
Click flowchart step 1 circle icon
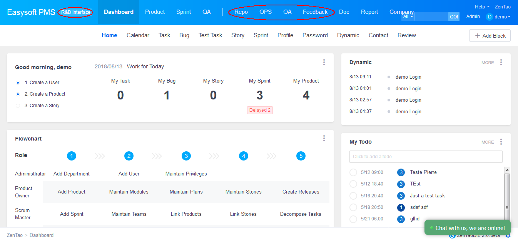tap(71, 156)
